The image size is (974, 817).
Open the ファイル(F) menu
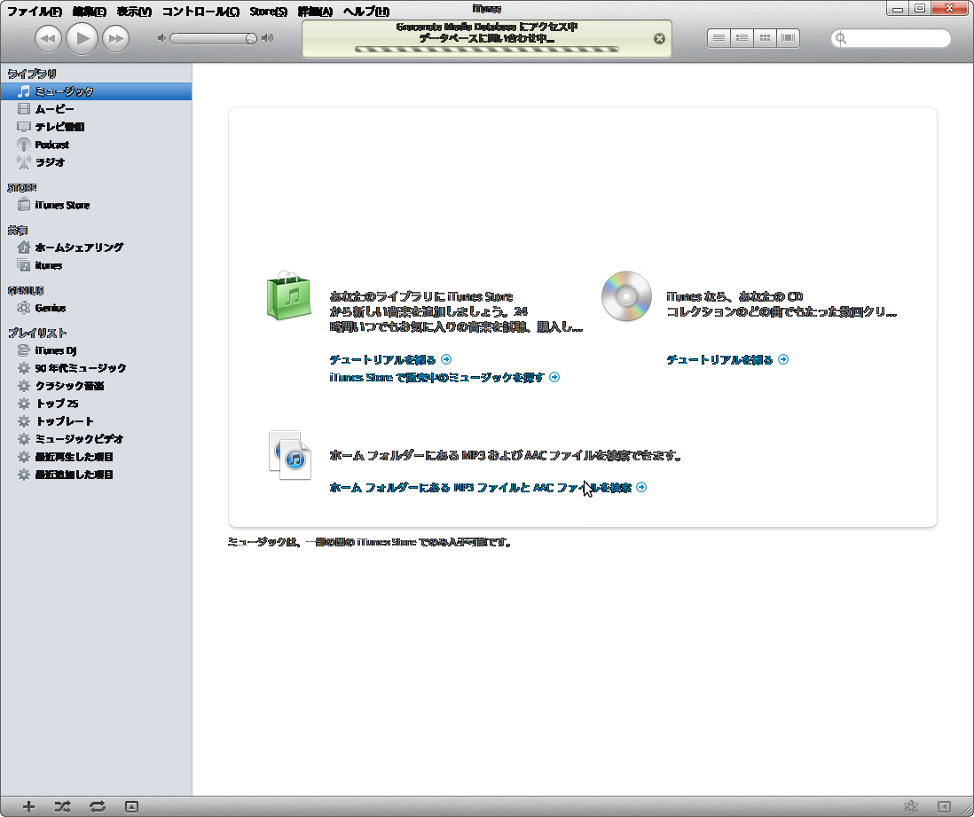35,12
